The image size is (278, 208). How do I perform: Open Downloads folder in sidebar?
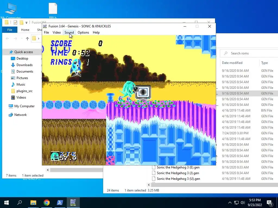24,65
